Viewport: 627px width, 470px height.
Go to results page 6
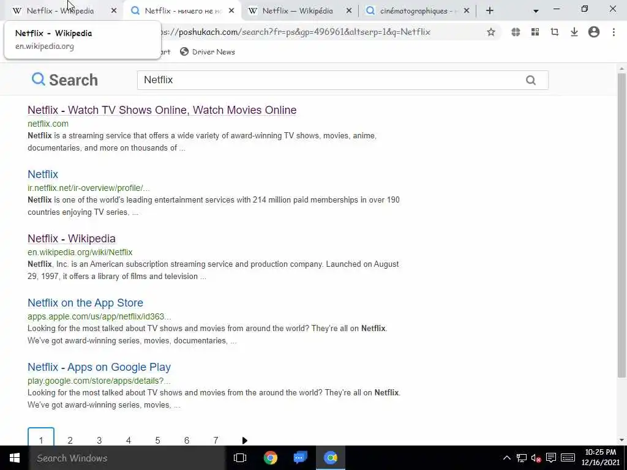[x=186, y=440]
